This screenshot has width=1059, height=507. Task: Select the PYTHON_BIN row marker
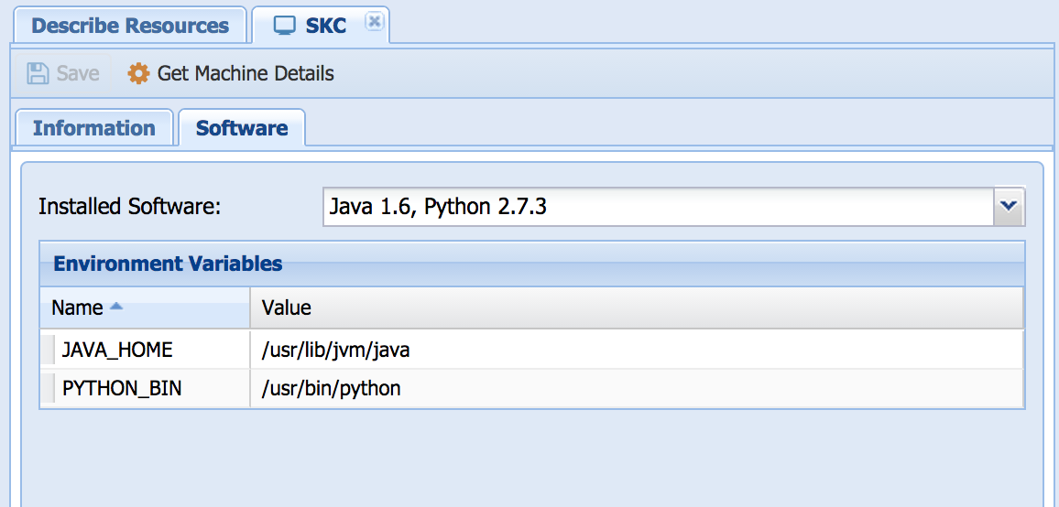click(x=48, y=389)
